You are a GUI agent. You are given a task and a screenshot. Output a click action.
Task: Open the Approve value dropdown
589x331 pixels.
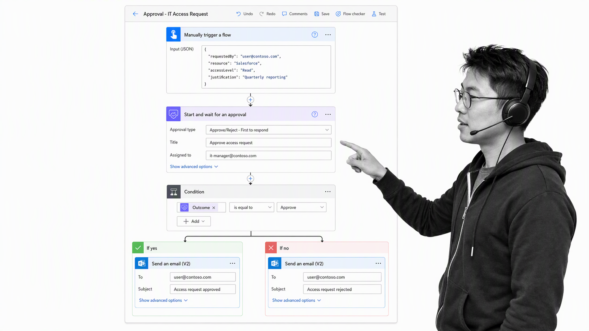[302, 207]
